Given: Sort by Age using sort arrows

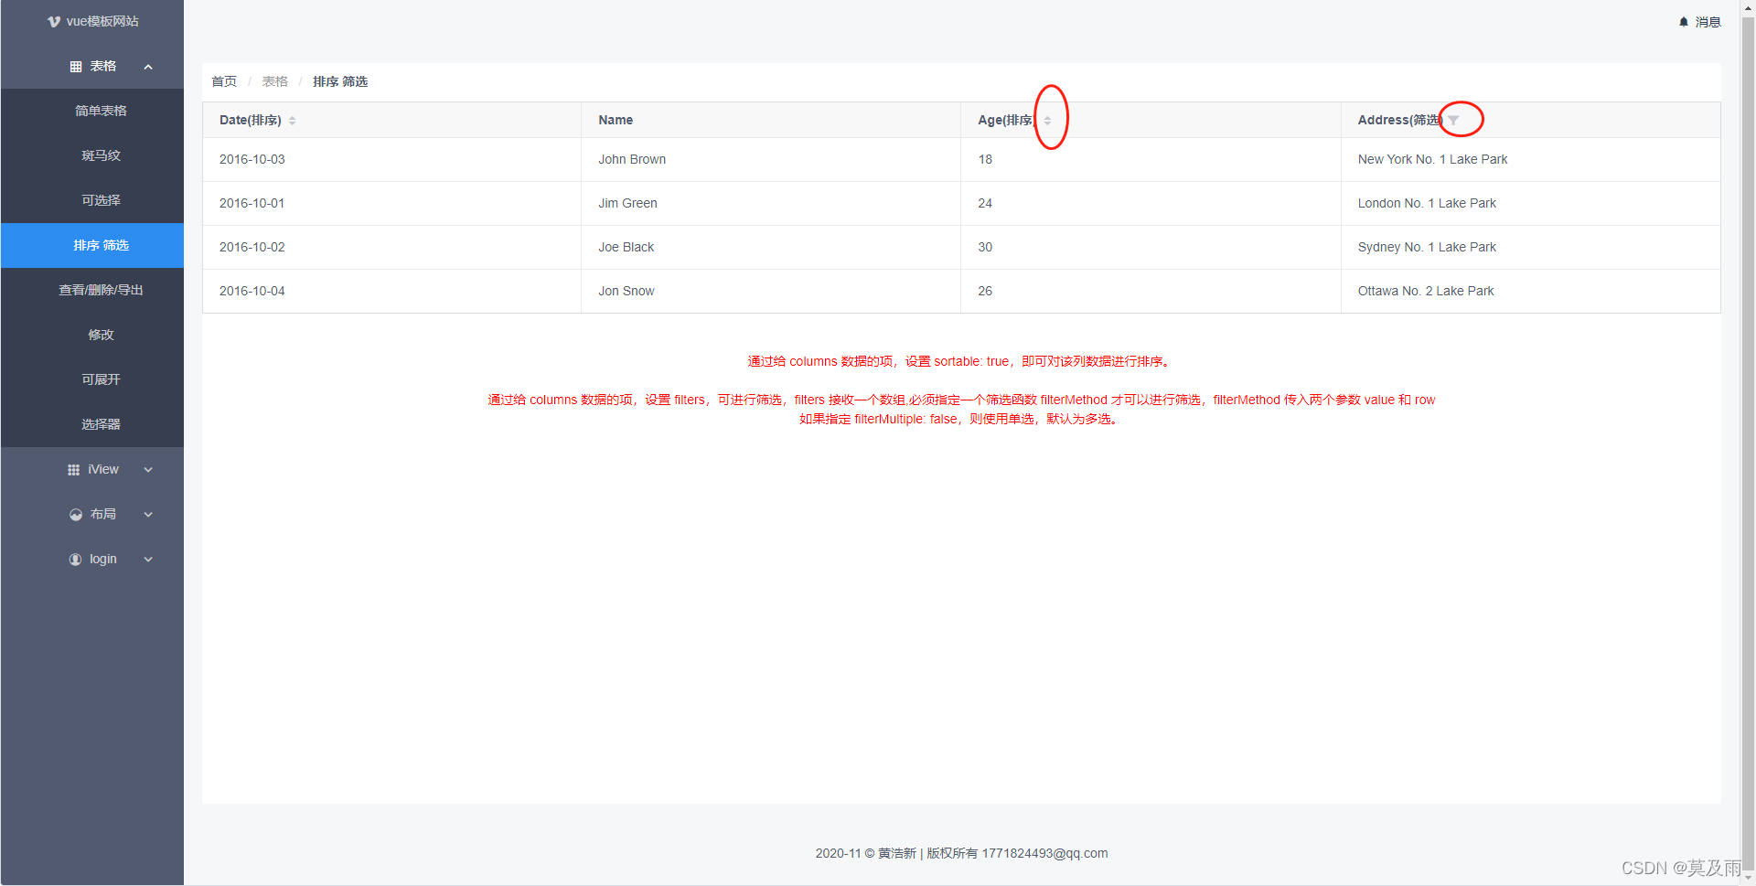Looking at the screenshot, I should (x=1047, y=121).
